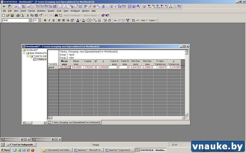246x153 pixels.
Task: Open Find with the binoculars icon
Action: point(56,16)
